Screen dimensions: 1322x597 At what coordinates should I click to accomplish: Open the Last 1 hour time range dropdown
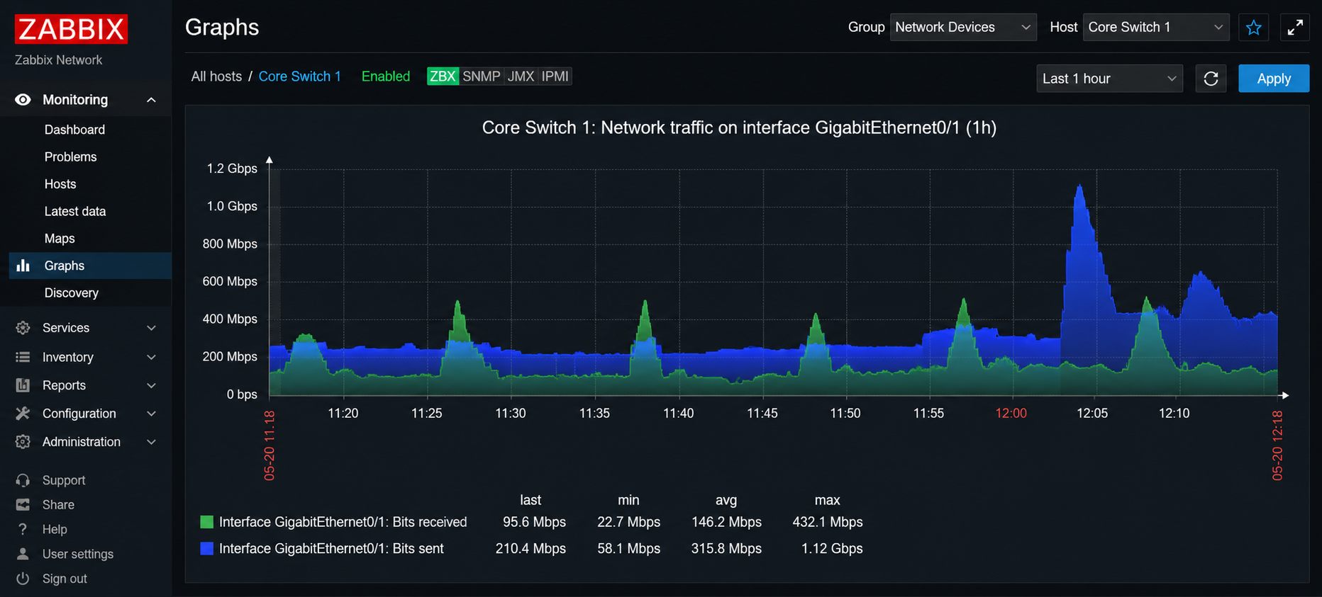tap(1109, 79)
